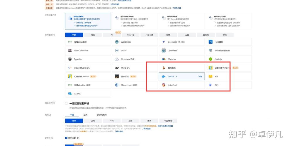
Task: Switch to the 音视频 category tab
Action: pos(206,35)
